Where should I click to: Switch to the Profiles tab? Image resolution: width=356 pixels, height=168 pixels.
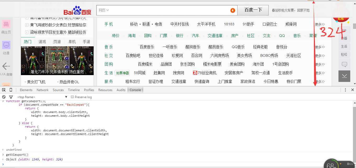tap(89, 90)
